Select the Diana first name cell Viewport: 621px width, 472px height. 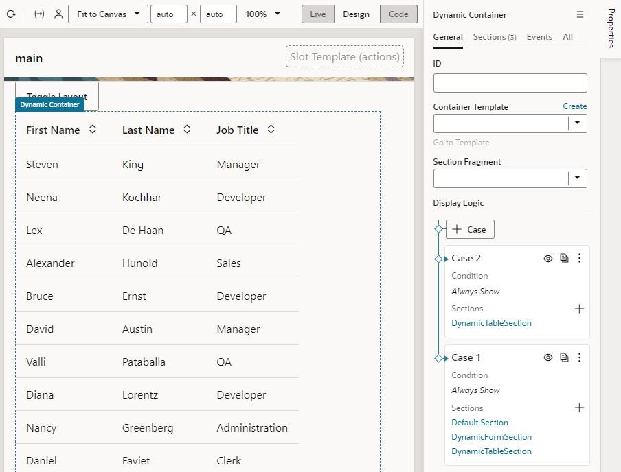pyautogui.click(x=40, y=395)
